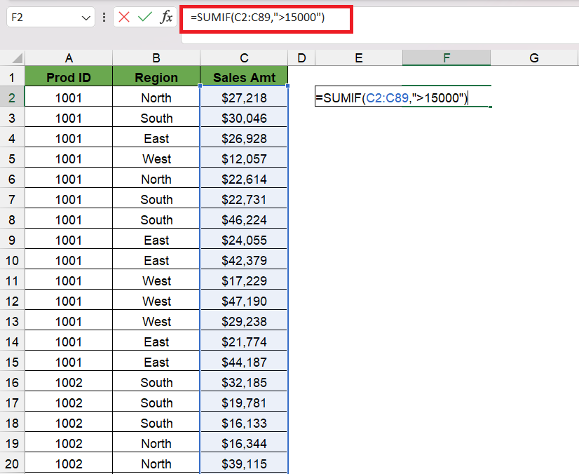Click inside the Name Box showing F2
Viewport: 579px width, 474px height.
click(44, 18)
